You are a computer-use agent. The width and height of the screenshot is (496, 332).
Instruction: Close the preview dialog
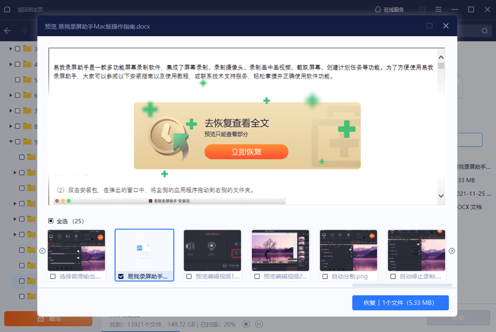tap(446, 25)
